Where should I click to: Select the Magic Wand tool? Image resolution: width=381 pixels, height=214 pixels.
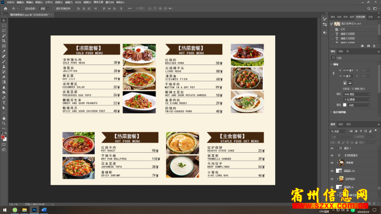pos(4,36)
